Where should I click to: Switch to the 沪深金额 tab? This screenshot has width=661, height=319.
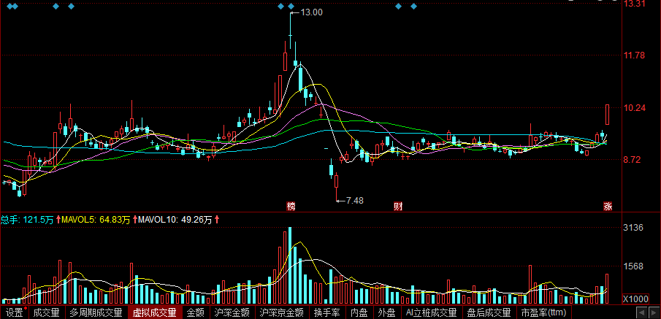pyautogui.click(x=232, y=312)
